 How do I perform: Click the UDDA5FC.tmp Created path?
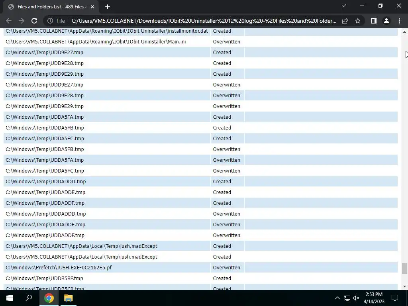tap(45, 138)
